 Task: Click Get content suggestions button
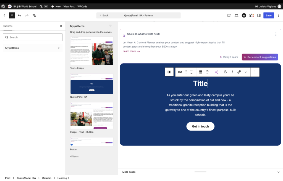click(260, 57)
